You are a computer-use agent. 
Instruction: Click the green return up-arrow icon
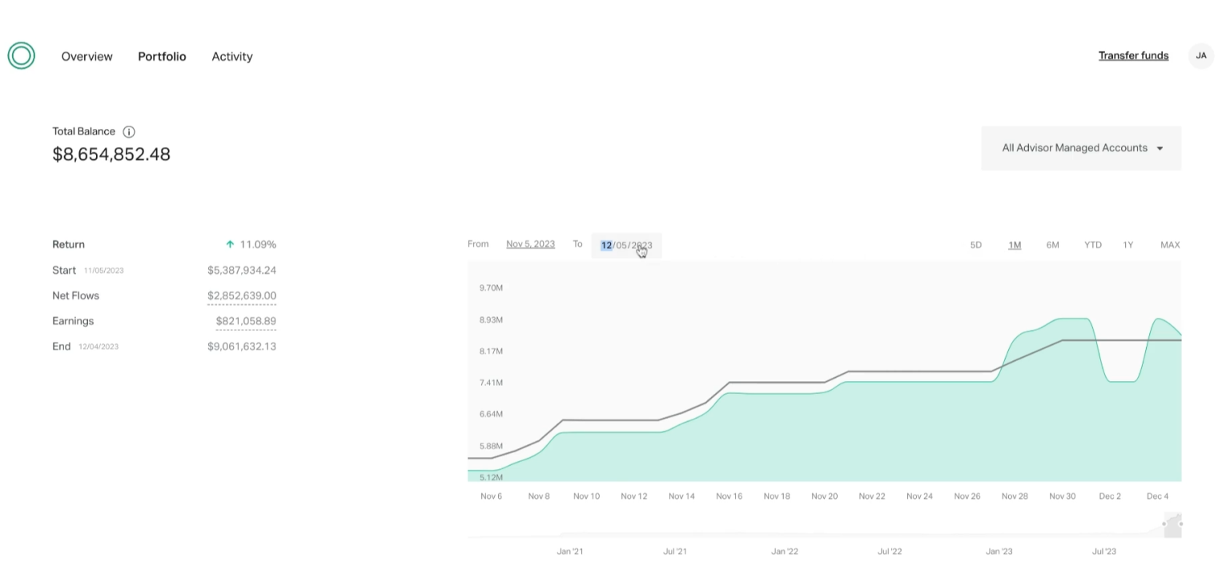click(x=230, y=244)
